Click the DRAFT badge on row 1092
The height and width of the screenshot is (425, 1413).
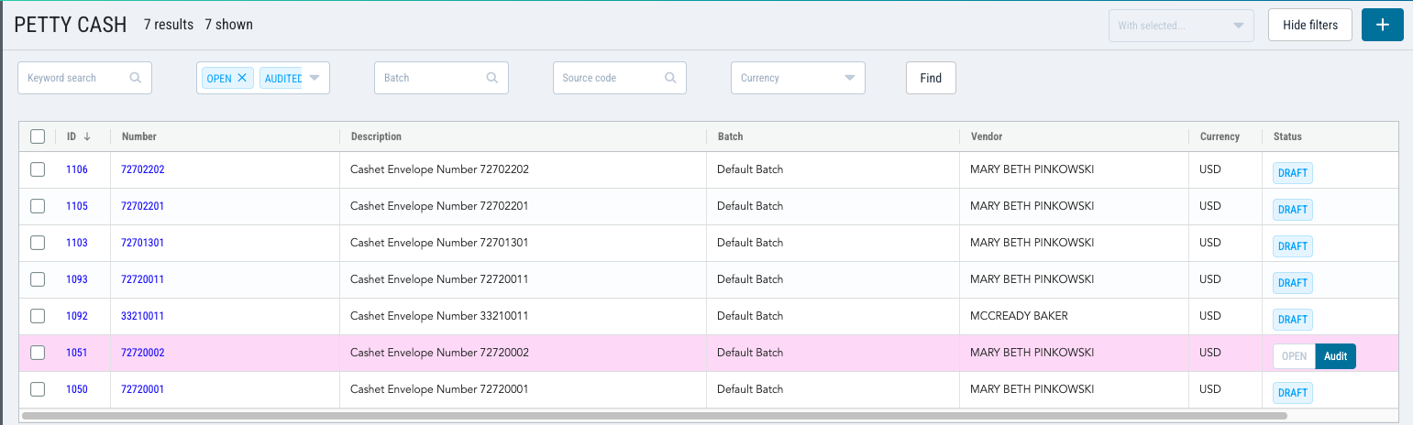tap(1293, 320)
